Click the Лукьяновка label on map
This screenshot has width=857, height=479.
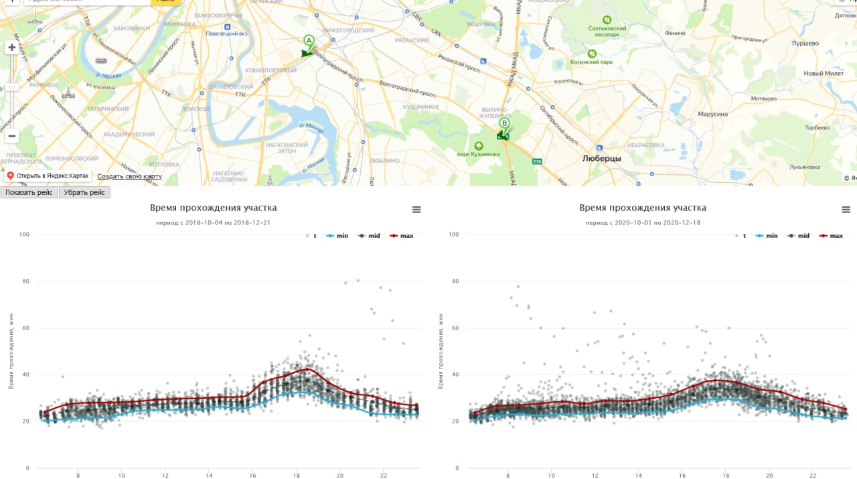pos(804,167)
